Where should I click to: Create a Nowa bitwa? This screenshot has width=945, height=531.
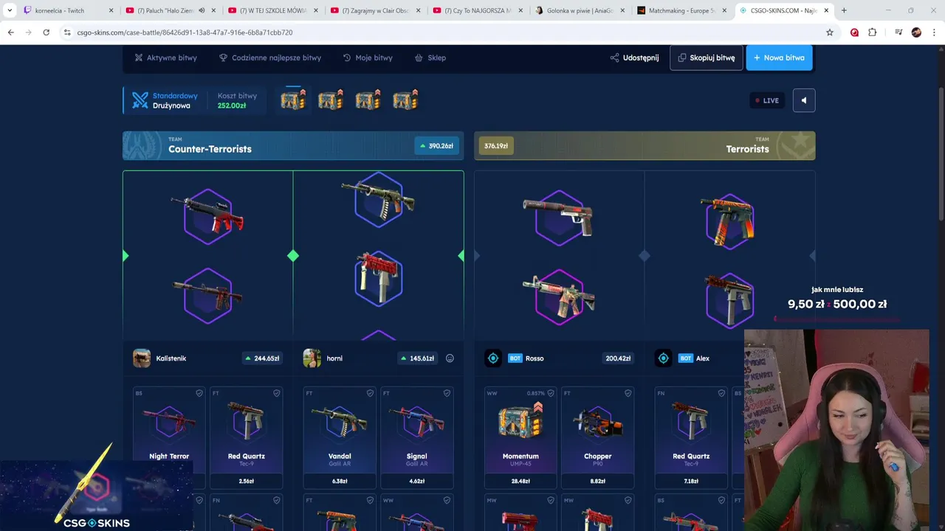779,58
